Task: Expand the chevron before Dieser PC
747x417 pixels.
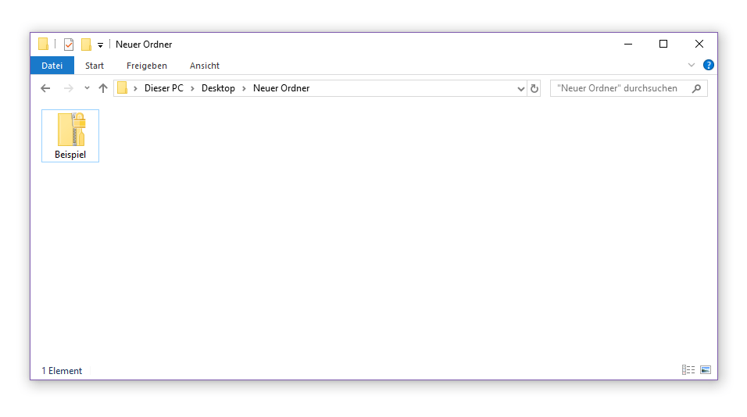Action: coord(135,88)
